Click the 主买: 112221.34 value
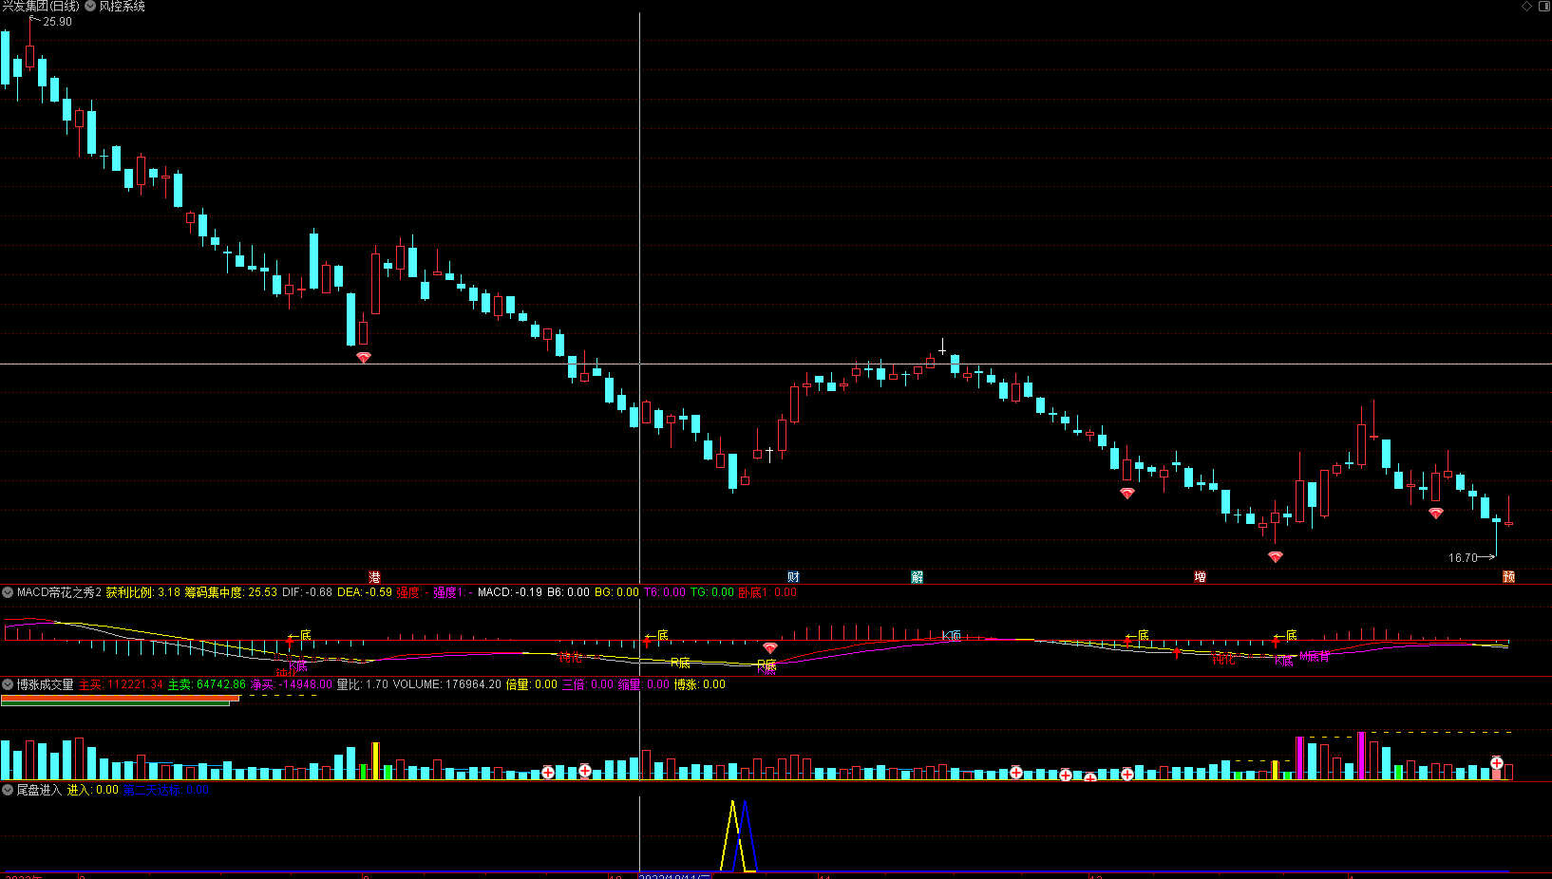 click(x=121, y=684)
